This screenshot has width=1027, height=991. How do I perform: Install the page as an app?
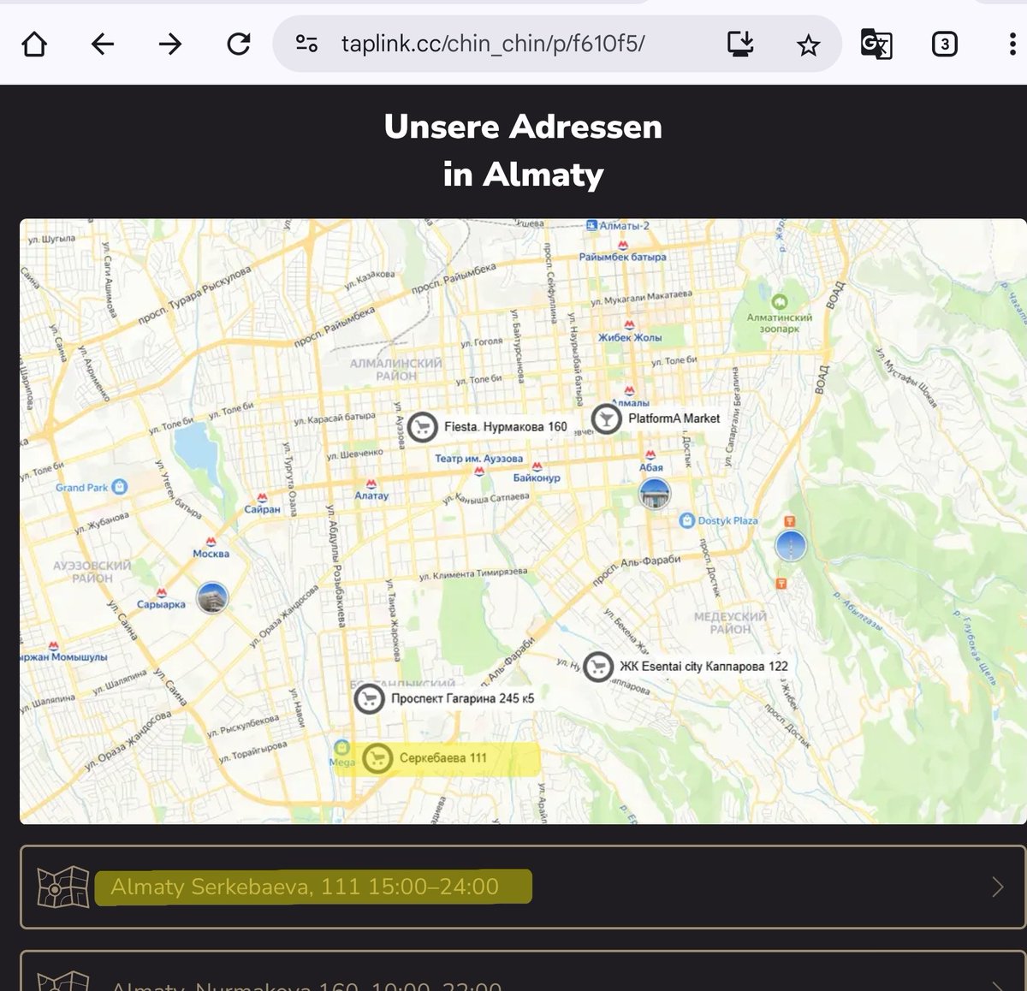click(x=740, y=44)
